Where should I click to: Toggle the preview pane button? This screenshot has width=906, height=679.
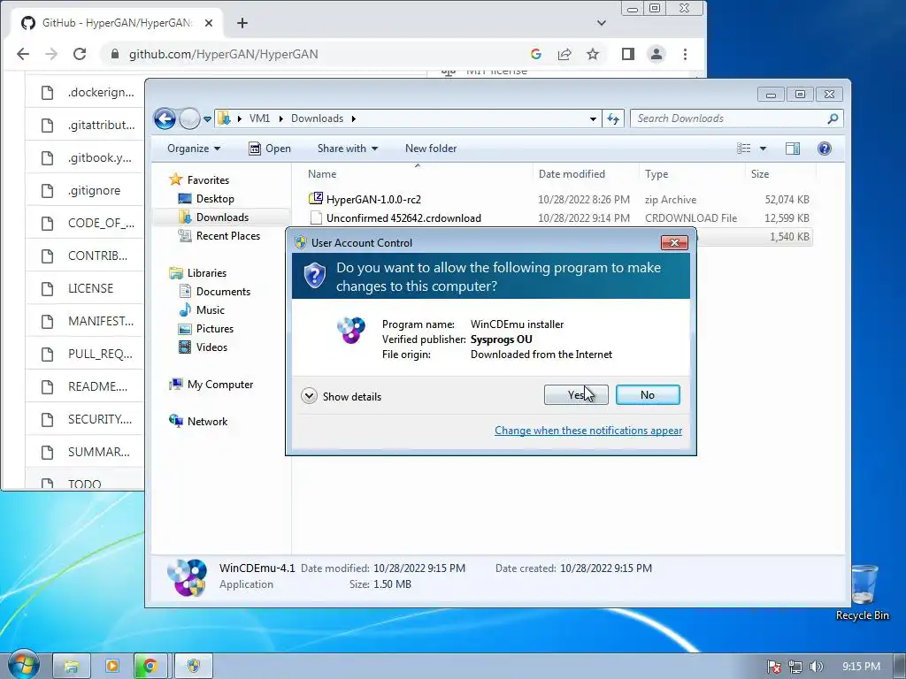(x=793, y=149)
